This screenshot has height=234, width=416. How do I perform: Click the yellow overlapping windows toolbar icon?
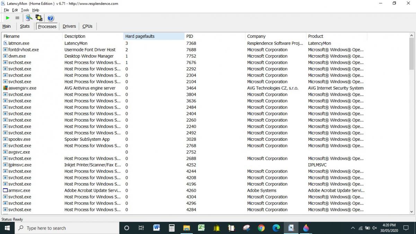(x=39, y=18)
